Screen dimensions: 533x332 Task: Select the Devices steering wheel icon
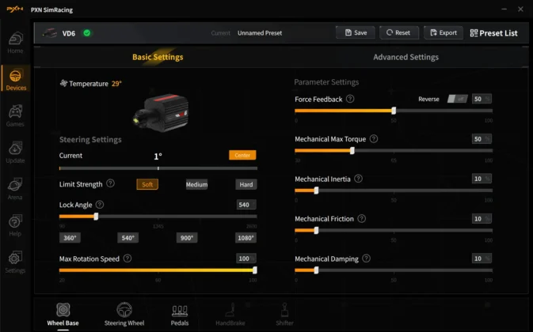click(15, 76)
